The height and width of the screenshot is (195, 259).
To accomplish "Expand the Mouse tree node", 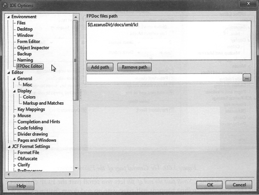I will (x=14, y=116).
